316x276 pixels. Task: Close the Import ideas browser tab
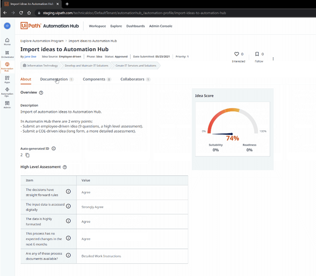click(x=58, y=4)
